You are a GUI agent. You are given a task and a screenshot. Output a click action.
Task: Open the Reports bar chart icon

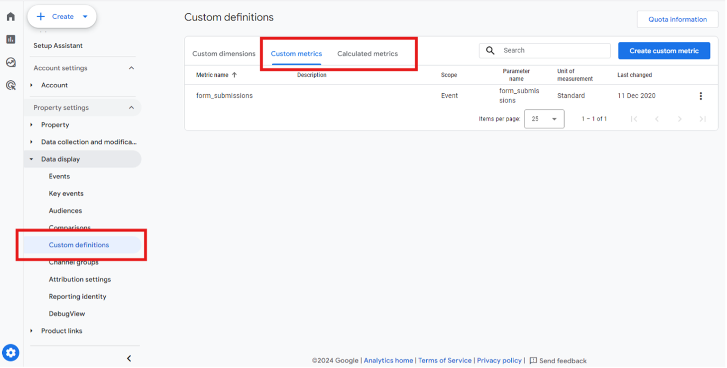pos(11,40)
